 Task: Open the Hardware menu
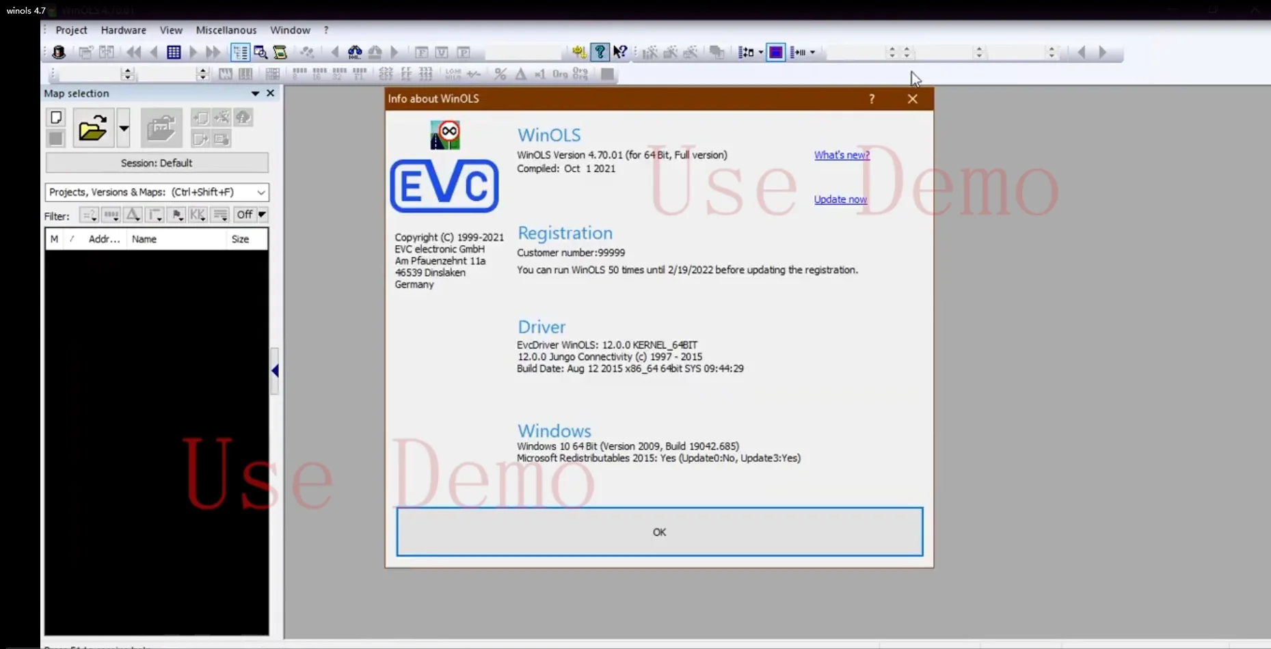[124, 30]
